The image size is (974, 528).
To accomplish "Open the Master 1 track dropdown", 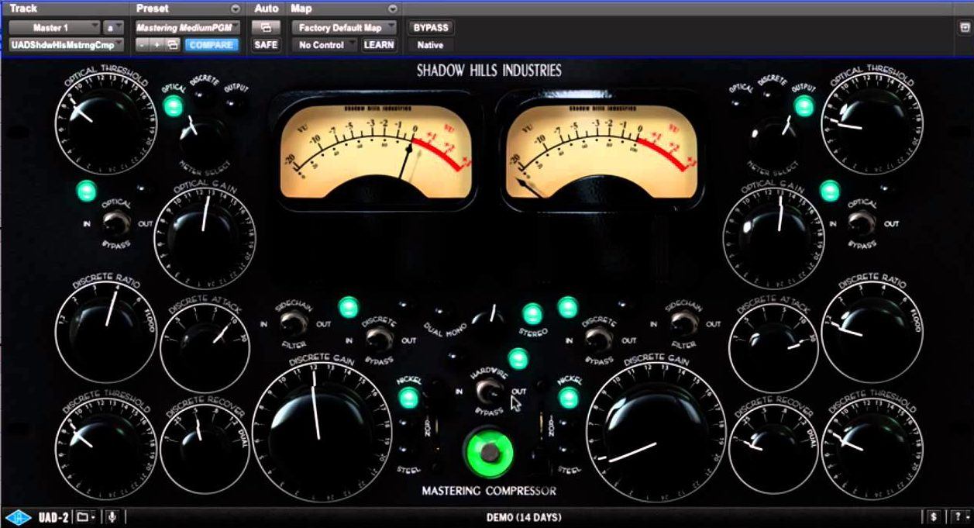I will (x=55, y=28).
